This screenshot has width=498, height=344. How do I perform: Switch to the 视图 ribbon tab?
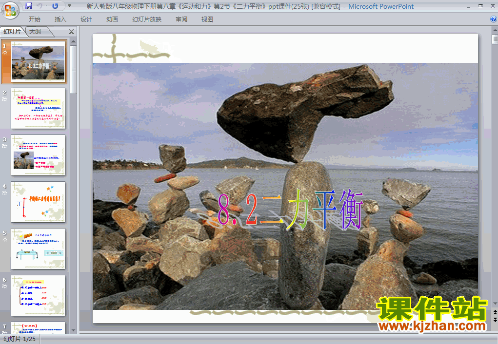tap(207, 19)
